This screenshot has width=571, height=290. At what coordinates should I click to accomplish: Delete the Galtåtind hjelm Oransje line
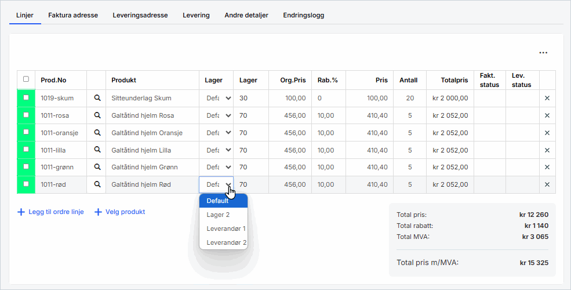[x=547, y=133]
